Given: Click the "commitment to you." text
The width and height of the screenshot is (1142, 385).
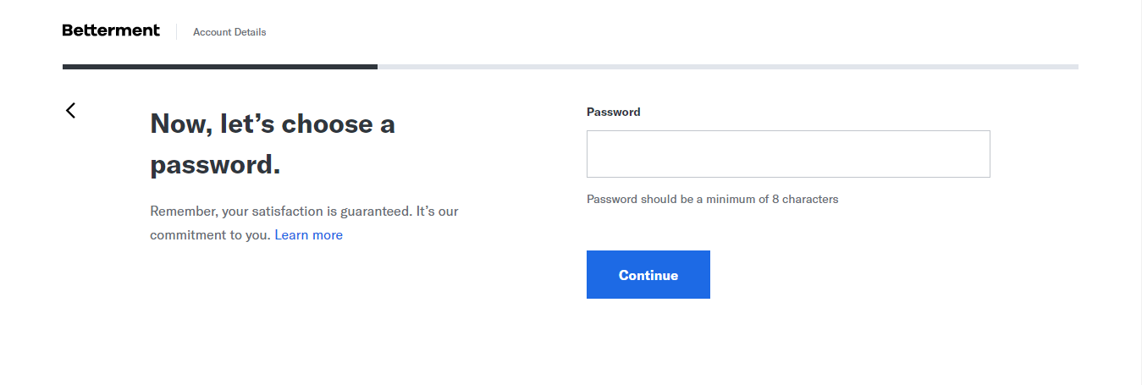Looking at the screenshot, I should pos(210,235).
